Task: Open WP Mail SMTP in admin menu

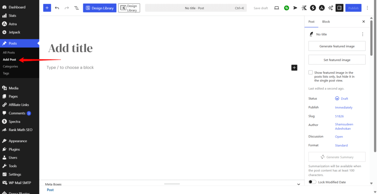Action: click(x=20, y=183)
